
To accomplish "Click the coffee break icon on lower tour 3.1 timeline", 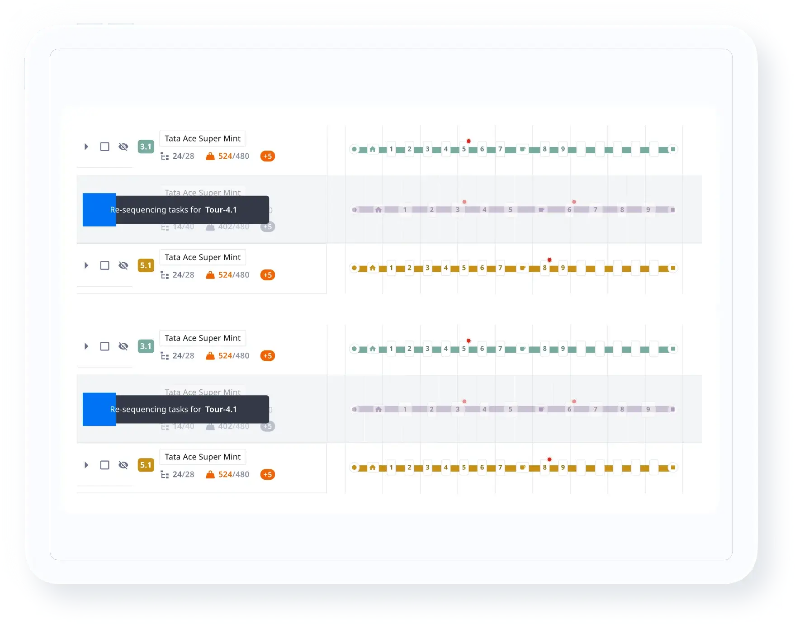I will 522,349.
